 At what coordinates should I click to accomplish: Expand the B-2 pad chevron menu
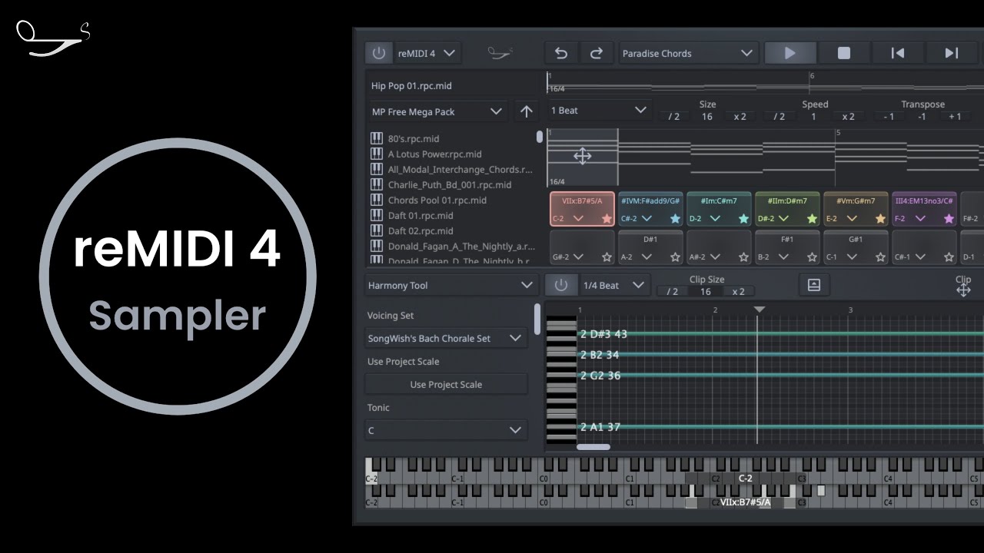click(783, 257)
